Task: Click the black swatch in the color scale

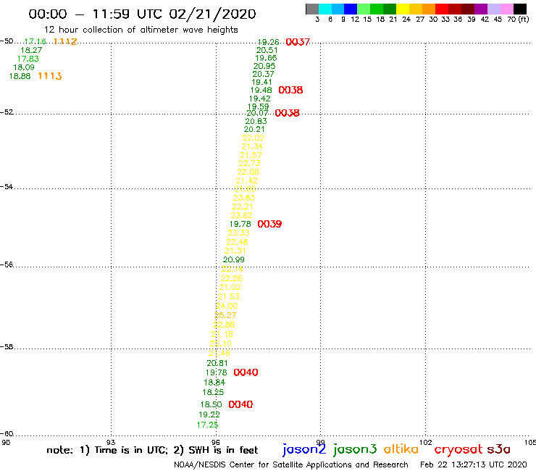Action: point(520,9)
